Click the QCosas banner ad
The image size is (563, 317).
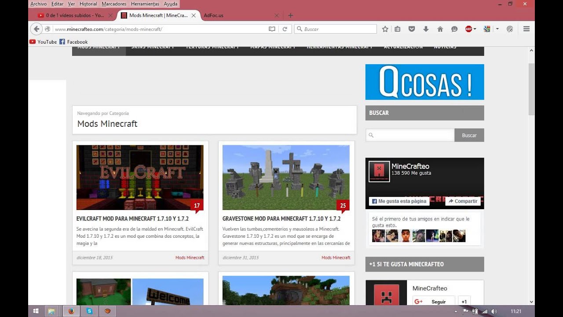(425, 82)
